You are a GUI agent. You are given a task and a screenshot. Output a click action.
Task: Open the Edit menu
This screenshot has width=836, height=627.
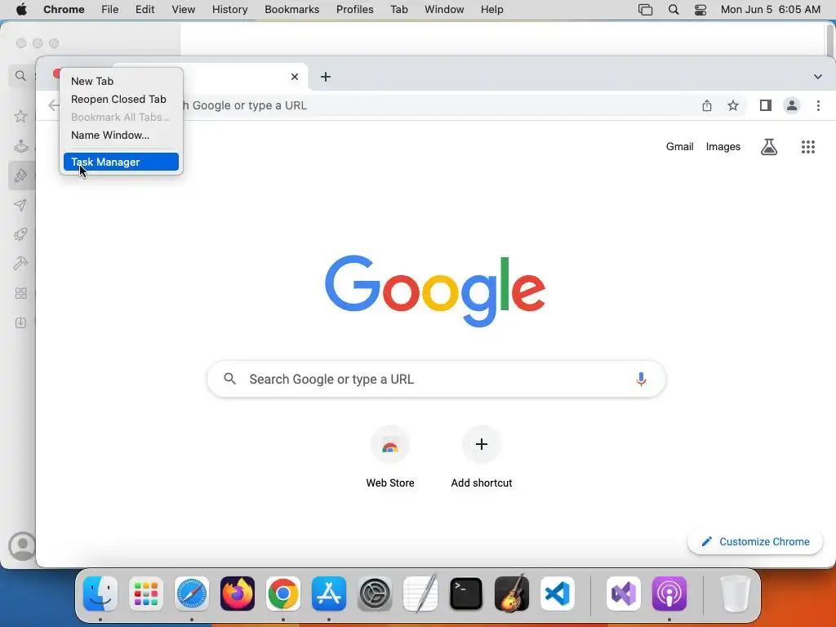(x=145, y=10)
